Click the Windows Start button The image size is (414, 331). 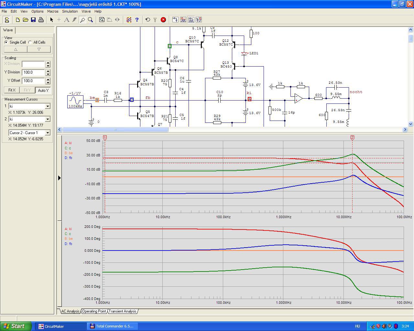point(16,326)
